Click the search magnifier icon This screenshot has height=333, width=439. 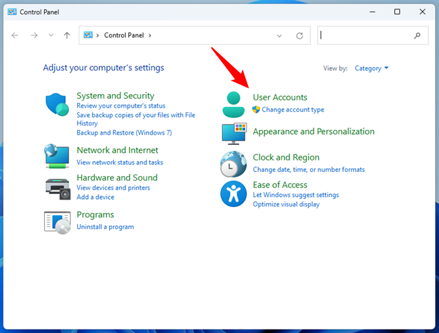(417, 35)
